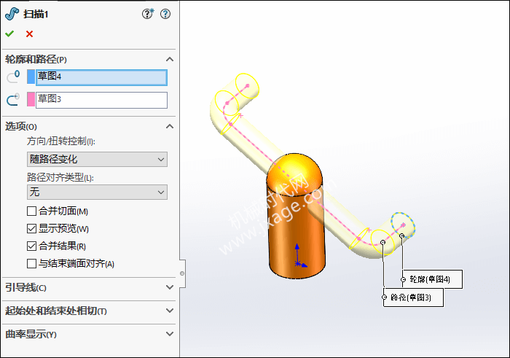Enable the 合并切面(M) checkbox

click(31, 211)
